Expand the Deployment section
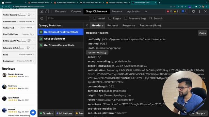This screenshot has width=209, height=117. click(x=19, y=61)
